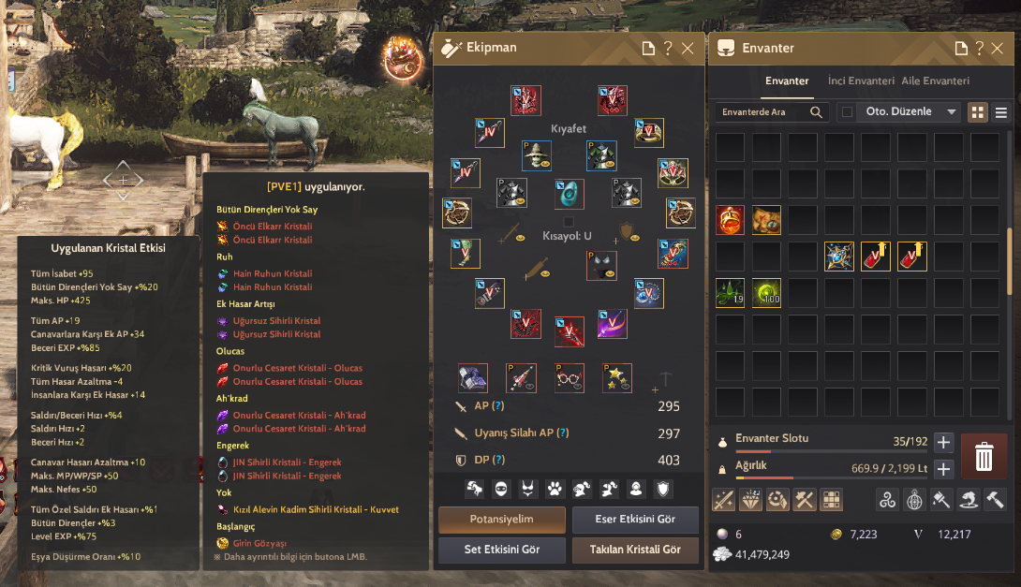Screen dimensions: 1021x587
Task: Click the green orb item with count 100
Action: pos(766,293)
